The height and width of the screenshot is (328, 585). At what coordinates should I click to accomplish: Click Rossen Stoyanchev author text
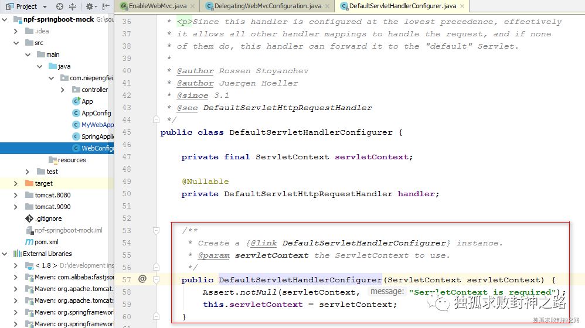[263, 71]
